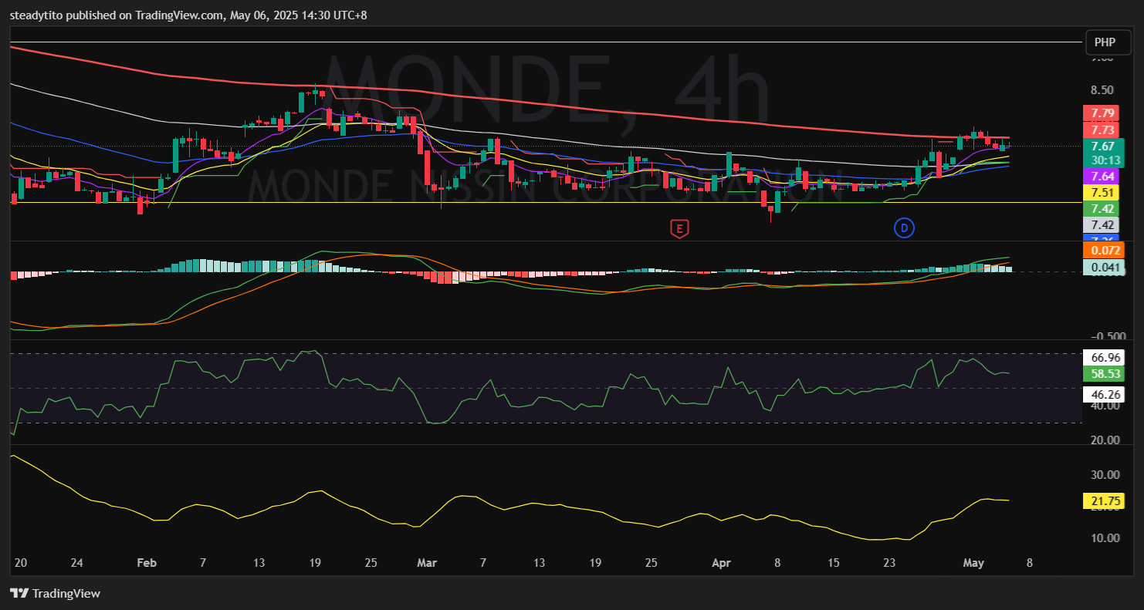Click the 46.26 RSI band label
Image resolution: width=1144 pixels, height=610 pixels.
pyautogui.click(x=1104, y=394)
